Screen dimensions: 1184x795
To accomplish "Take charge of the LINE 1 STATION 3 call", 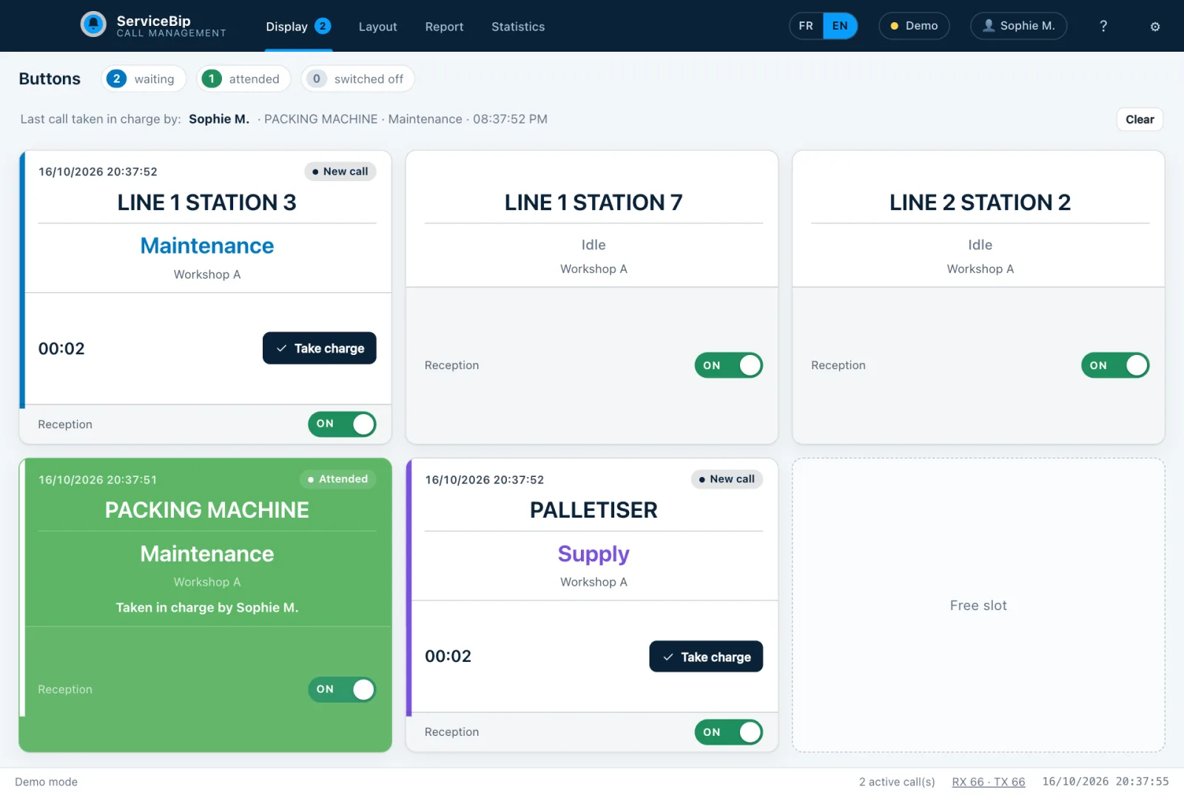I will (x=320, y=348).
